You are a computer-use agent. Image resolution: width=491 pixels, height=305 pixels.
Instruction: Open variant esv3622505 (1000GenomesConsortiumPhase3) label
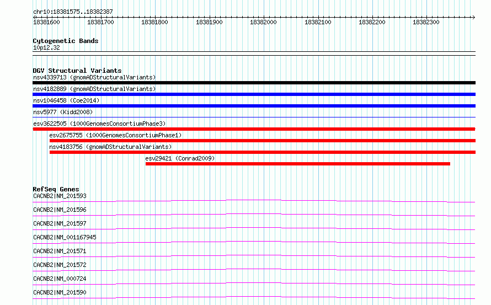tap(99, 124)
